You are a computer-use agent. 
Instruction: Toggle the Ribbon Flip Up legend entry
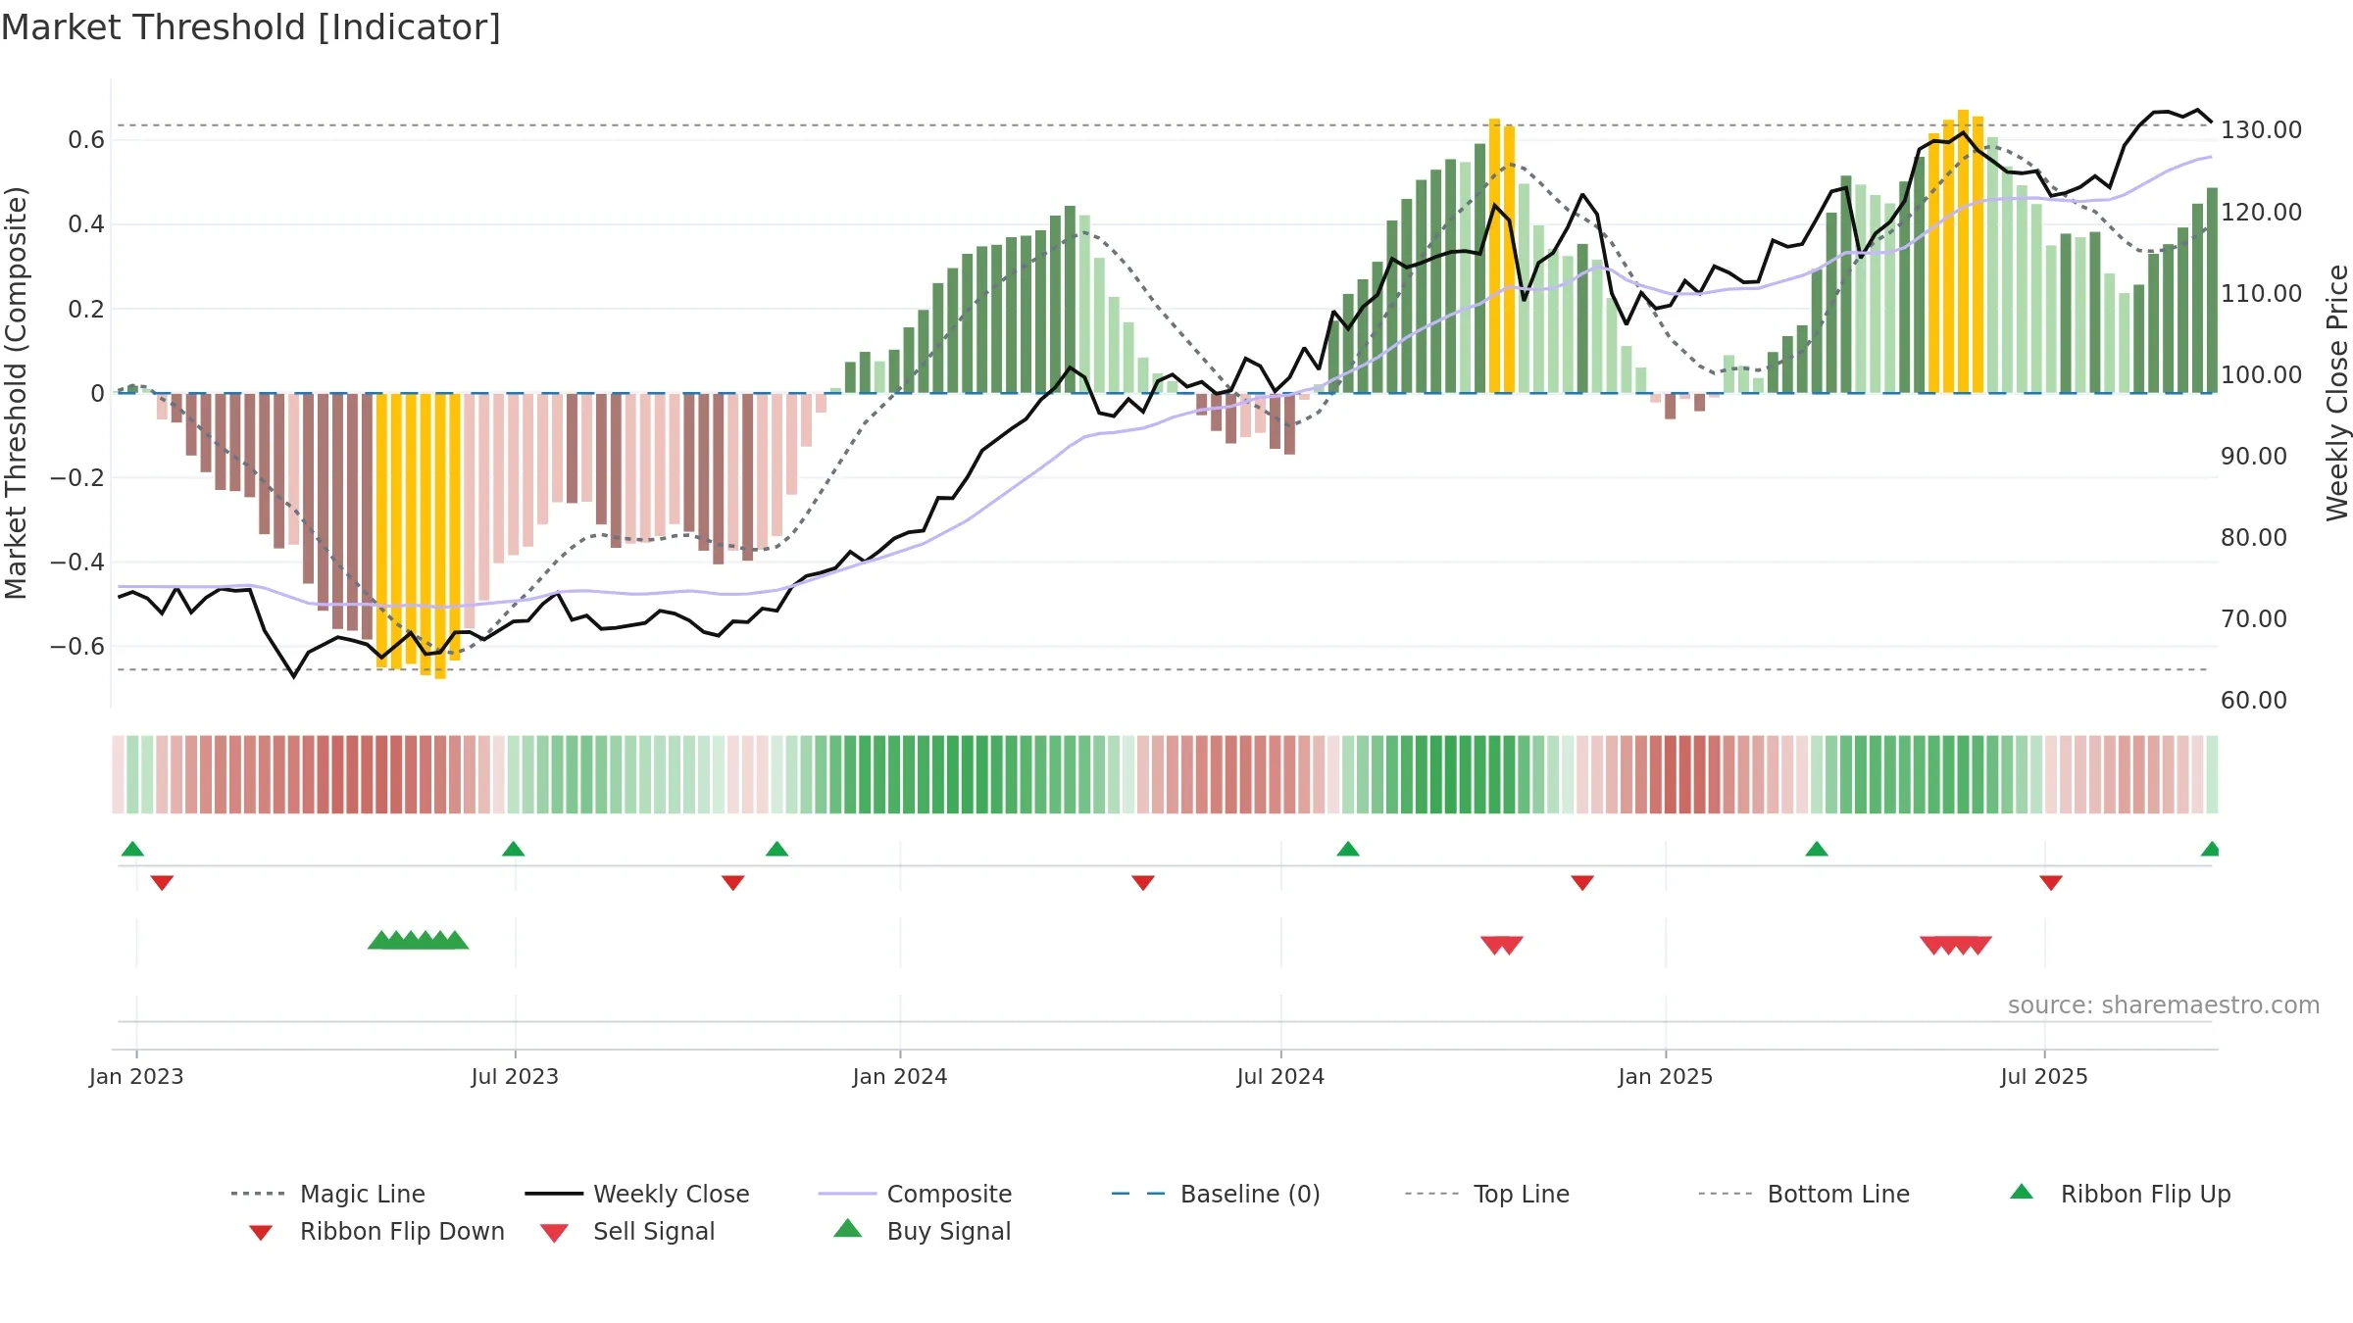pyautogui.click(x=2120, y=1194)
